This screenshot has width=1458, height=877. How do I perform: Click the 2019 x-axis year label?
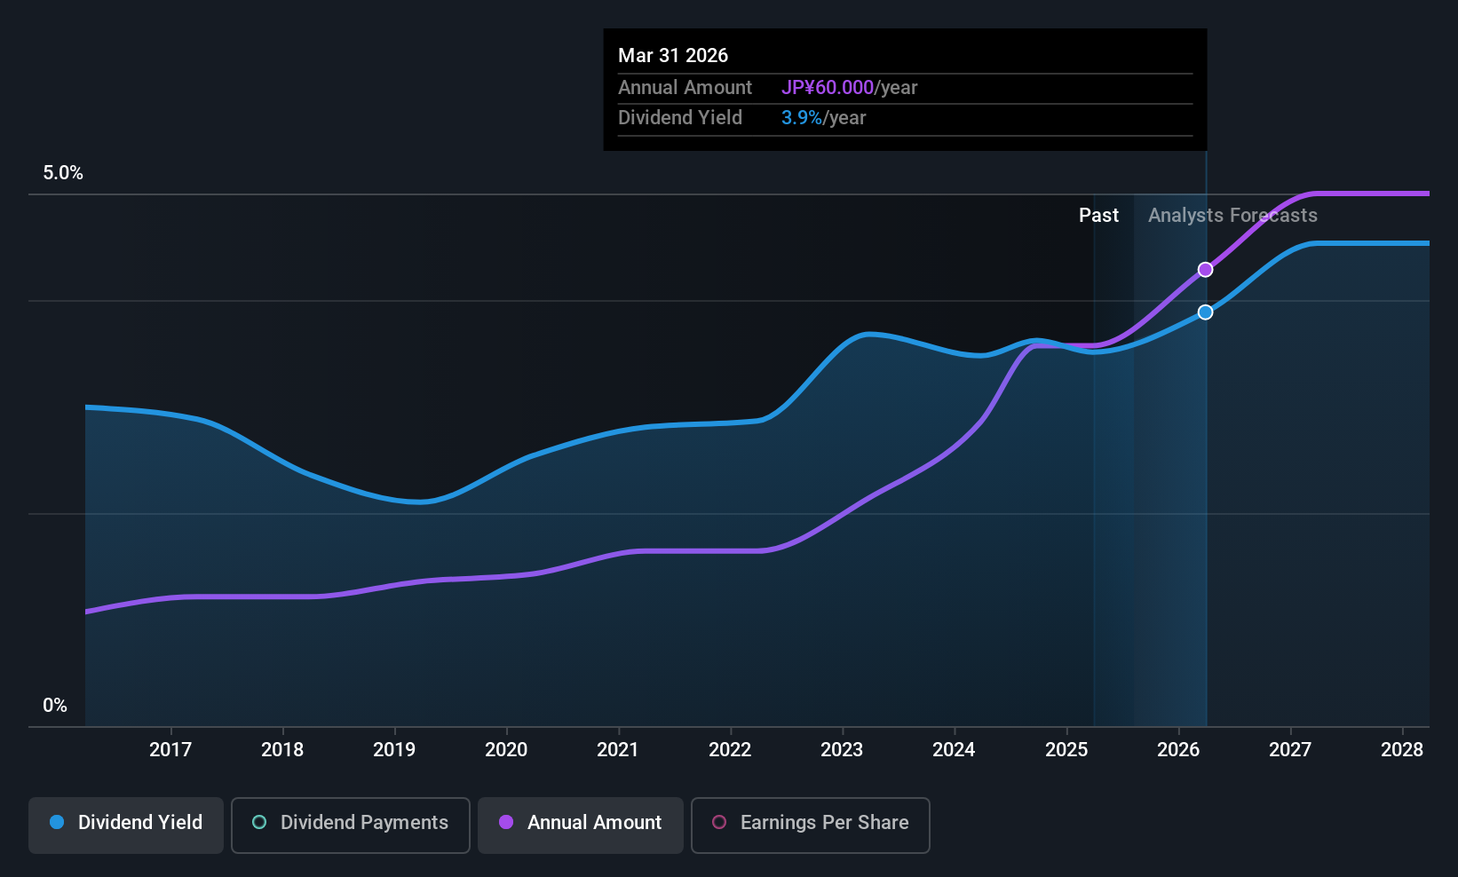click(394, 750)
